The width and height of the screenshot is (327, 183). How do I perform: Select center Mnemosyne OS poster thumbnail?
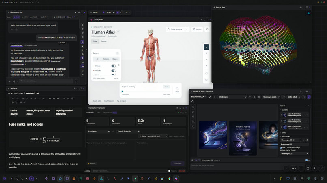pos(243,138)
